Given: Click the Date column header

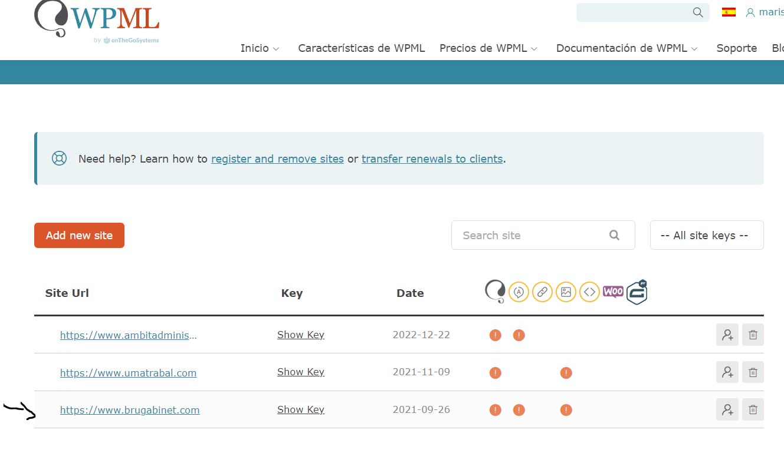Looking at the screenshot, I should pos(410,293).
